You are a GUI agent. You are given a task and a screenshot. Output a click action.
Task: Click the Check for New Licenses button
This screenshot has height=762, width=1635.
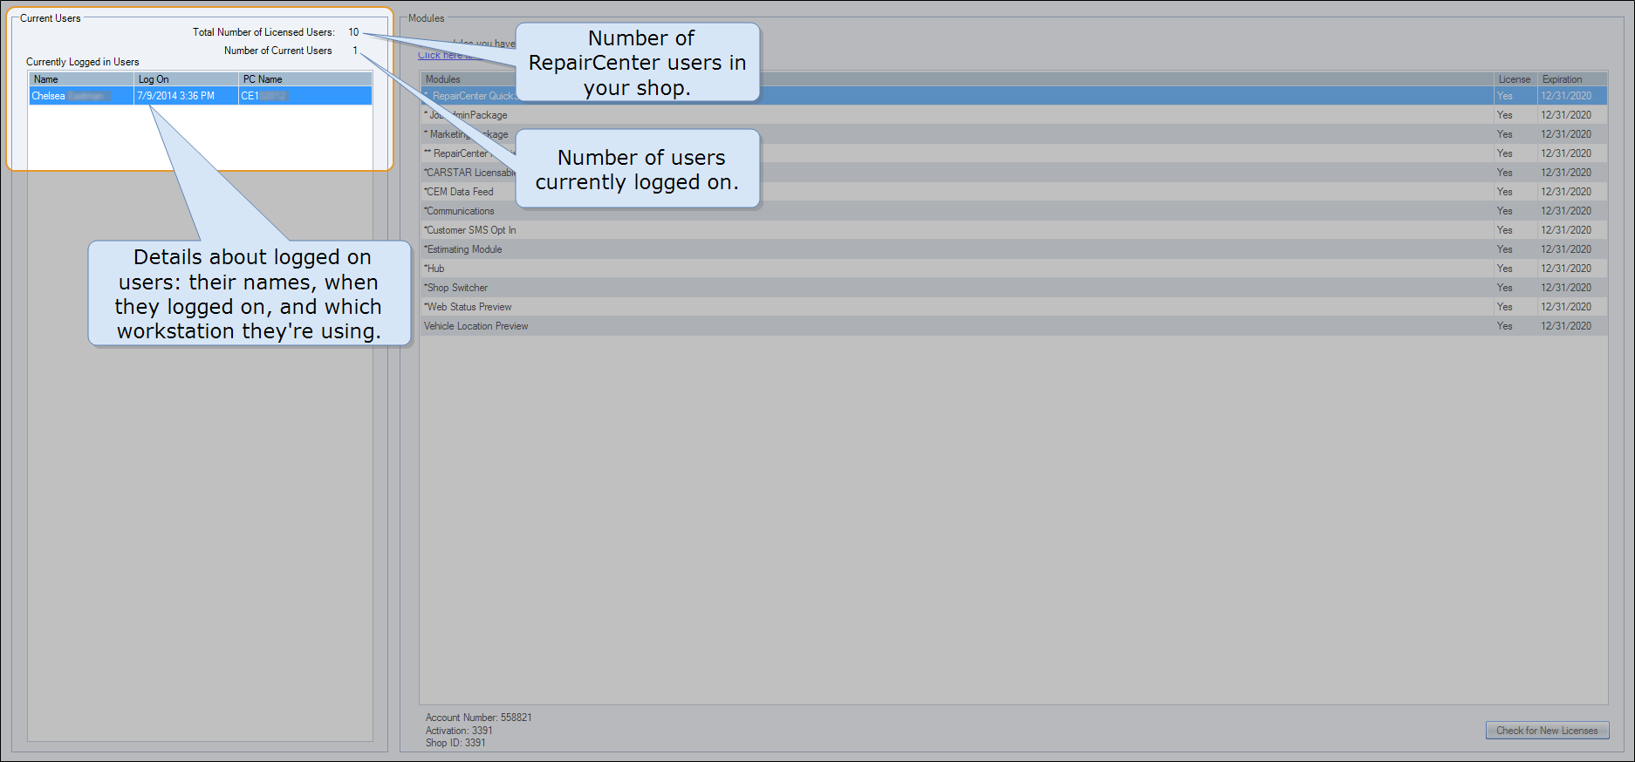(x=1546, y=731)
